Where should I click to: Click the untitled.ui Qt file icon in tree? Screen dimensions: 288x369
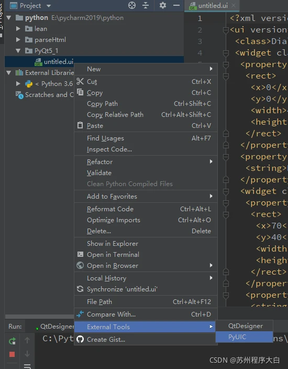coord(38,62)
